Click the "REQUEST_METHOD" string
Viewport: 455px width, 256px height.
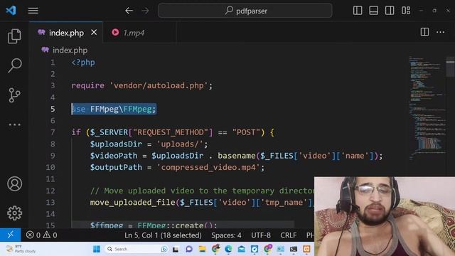(x=171, y=132)
